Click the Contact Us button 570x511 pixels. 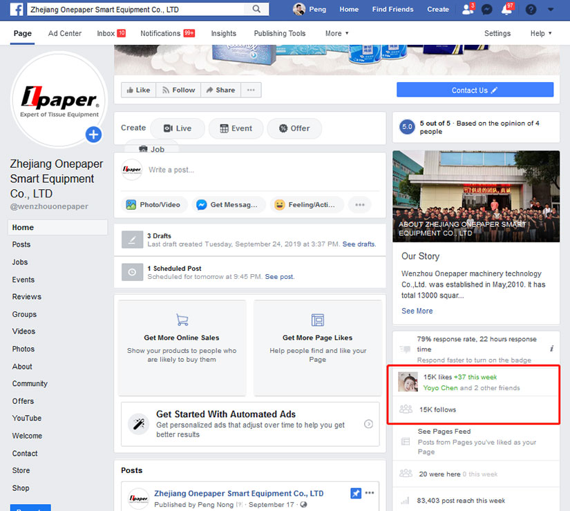(475, 90)
